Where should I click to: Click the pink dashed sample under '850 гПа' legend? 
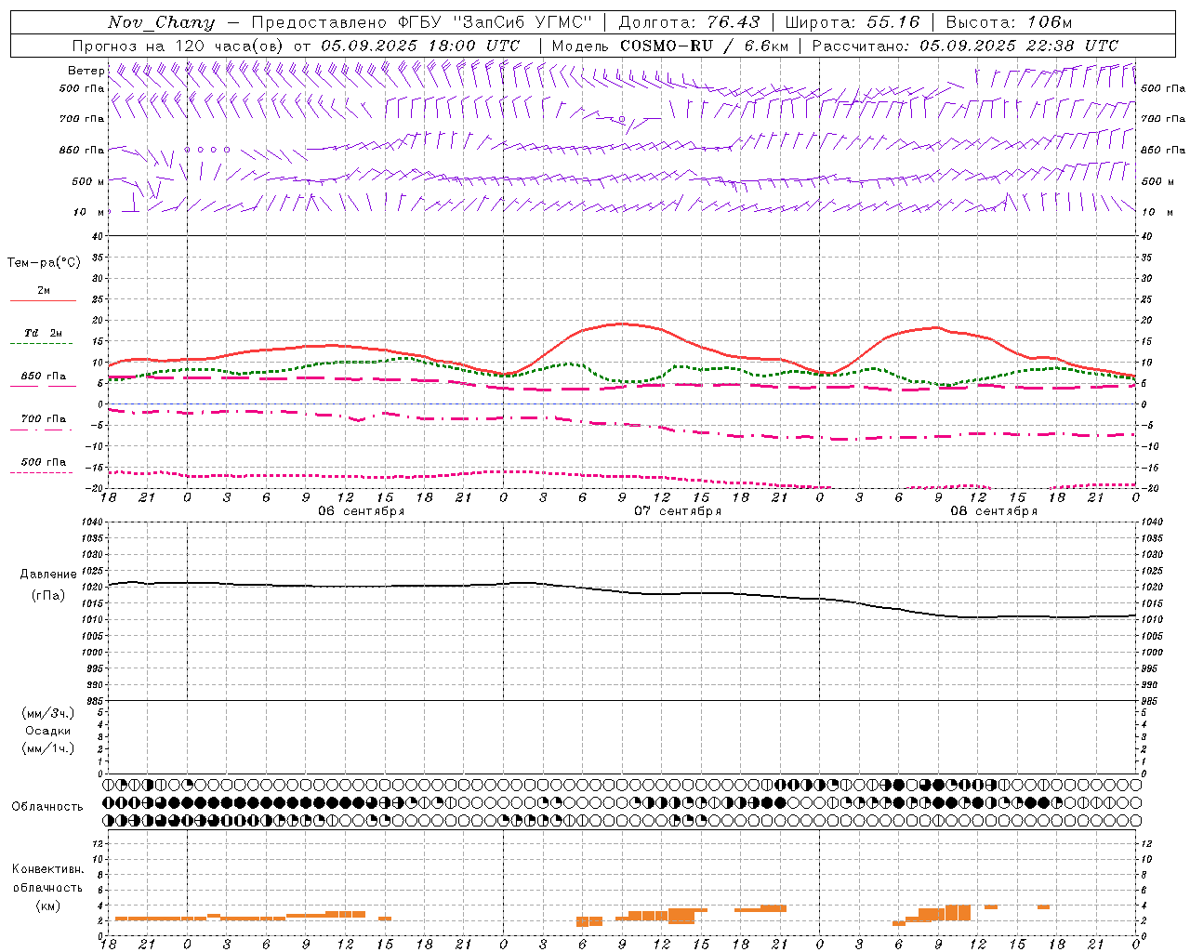click(x=41, y=386)
